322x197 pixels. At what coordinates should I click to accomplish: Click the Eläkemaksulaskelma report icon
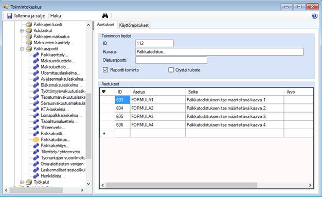tap(36, 85)
